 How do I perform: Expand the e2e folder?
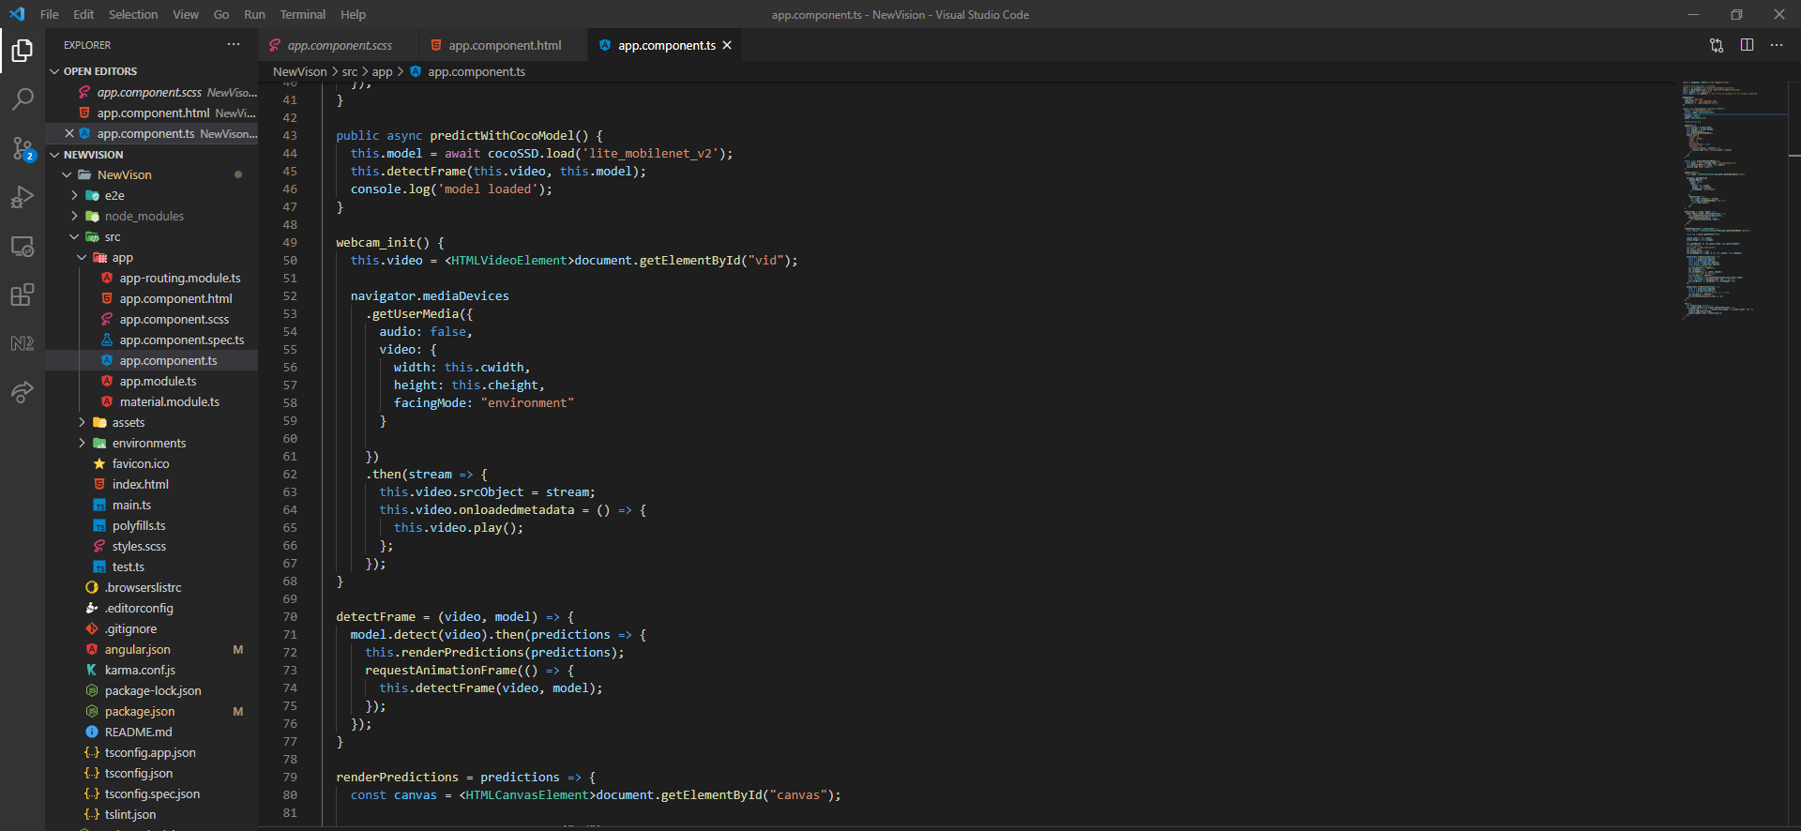click(x=114, y=196)
